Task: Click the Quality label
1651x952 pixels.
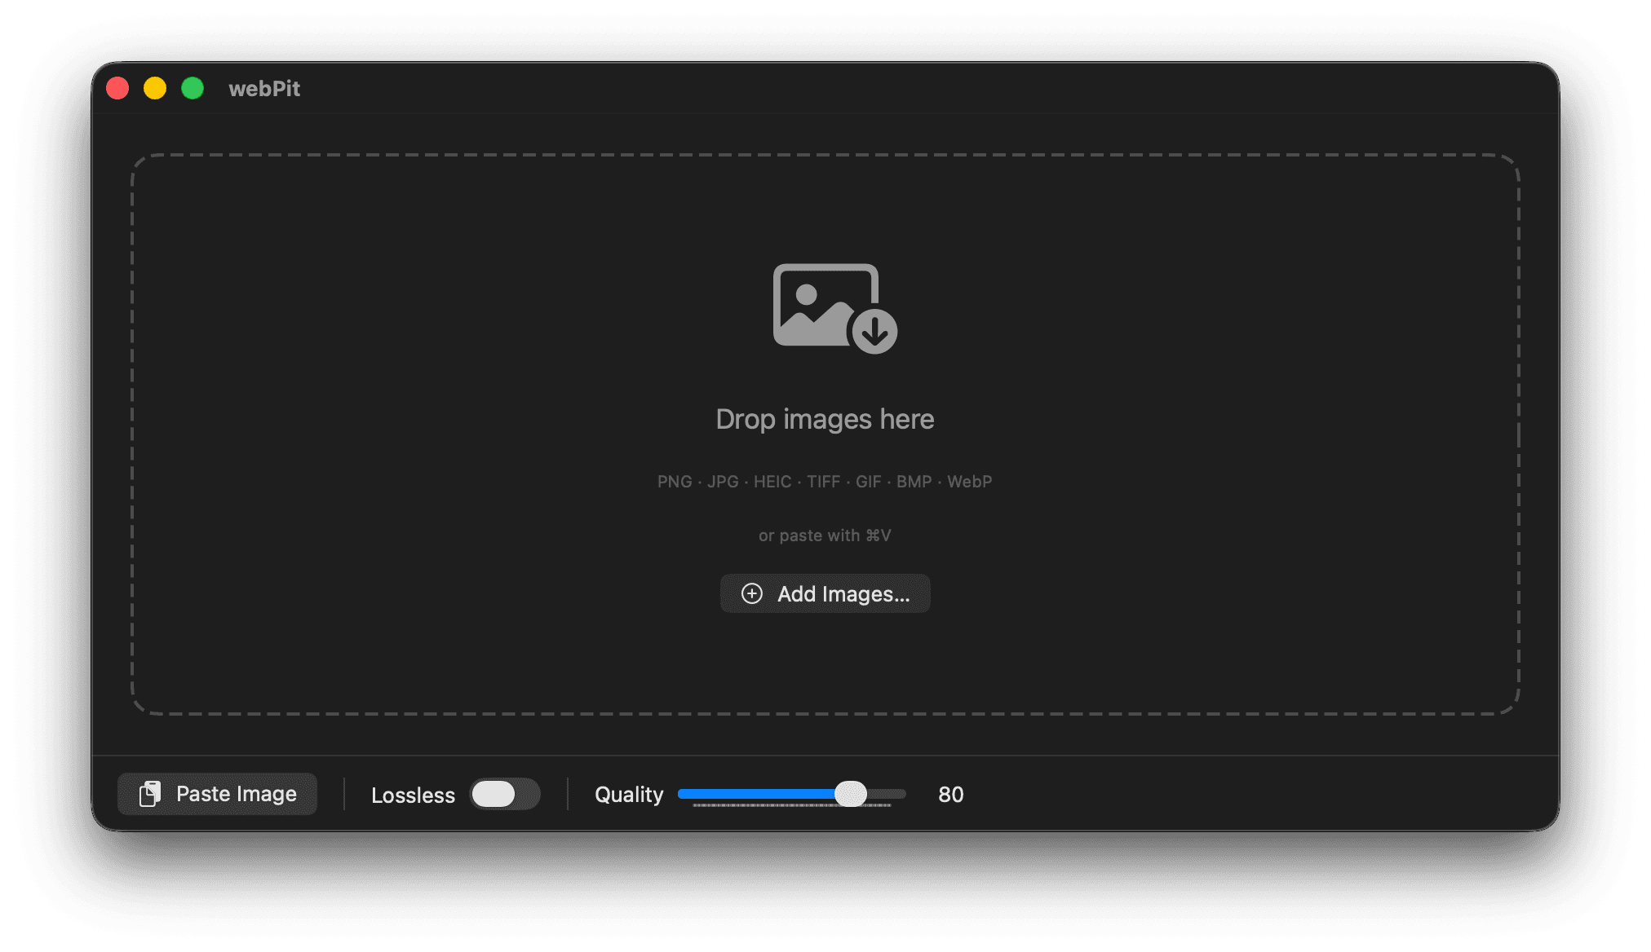Action: click(629, 795)
